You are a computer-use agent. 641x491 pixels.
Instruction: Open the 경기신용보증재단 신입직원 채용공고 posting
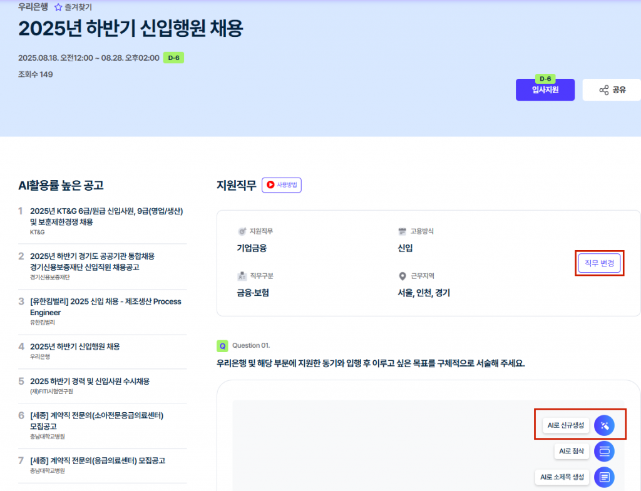(93, 261)
